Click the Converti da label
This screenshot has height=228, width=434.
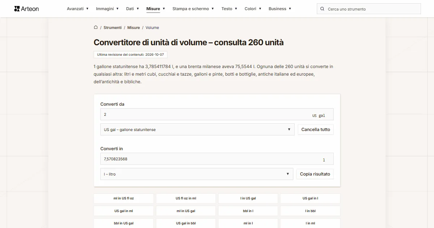click(x=112, y=104)
